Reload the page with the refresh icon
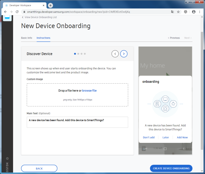The width and height of the screenshot is (205, 174). tap(17, 12)
